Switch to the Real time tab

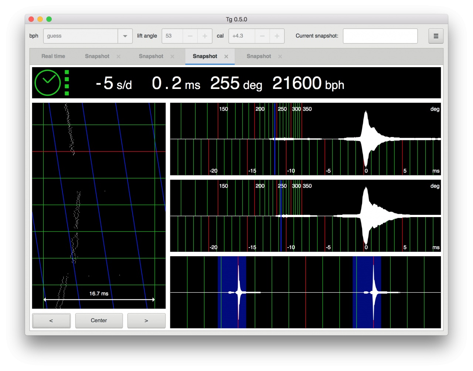point(53,56)
